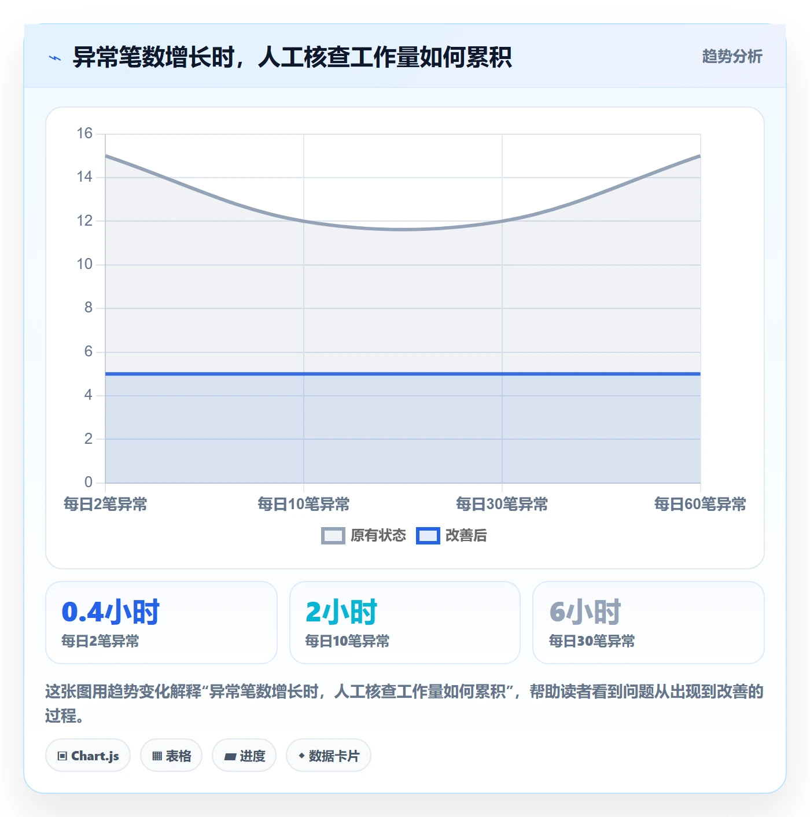Click the 原有状态 legend label
The height and width of the screenshot is (817, 810).
tap(378, 536)
